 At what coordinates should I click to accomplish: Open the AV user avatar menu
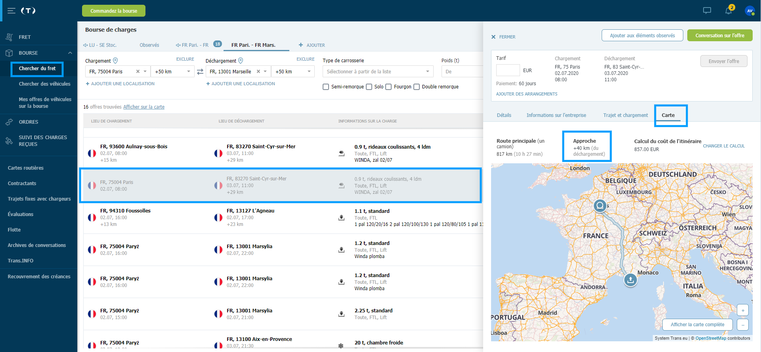coord(750,11)
